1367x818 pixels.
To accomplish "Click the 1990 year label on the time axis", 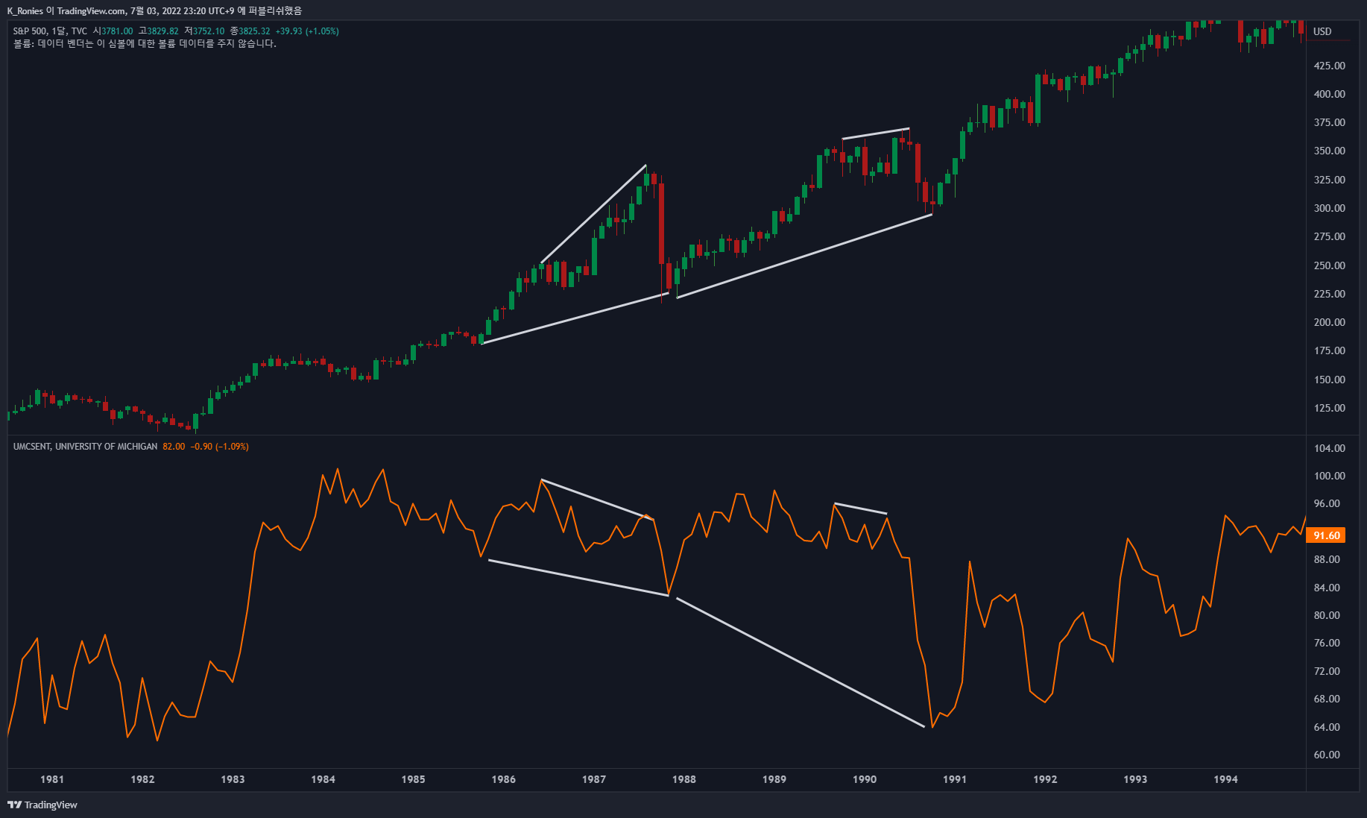I will pyautogui.click(x=865, y=779).
